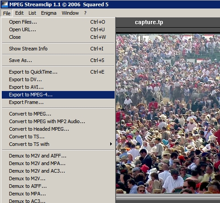Select Show Stream Info entry
This screenshot has height=203, width=220.
point(58,49)
